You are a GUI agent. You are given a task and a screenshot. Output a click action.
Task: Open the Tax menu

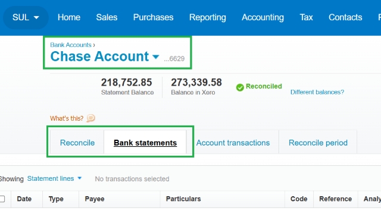click(x=306, y=17)
